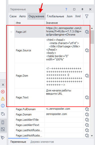The image size is (95, 145).
Task: Copy the Page.Source value
Action: (87, 50)
